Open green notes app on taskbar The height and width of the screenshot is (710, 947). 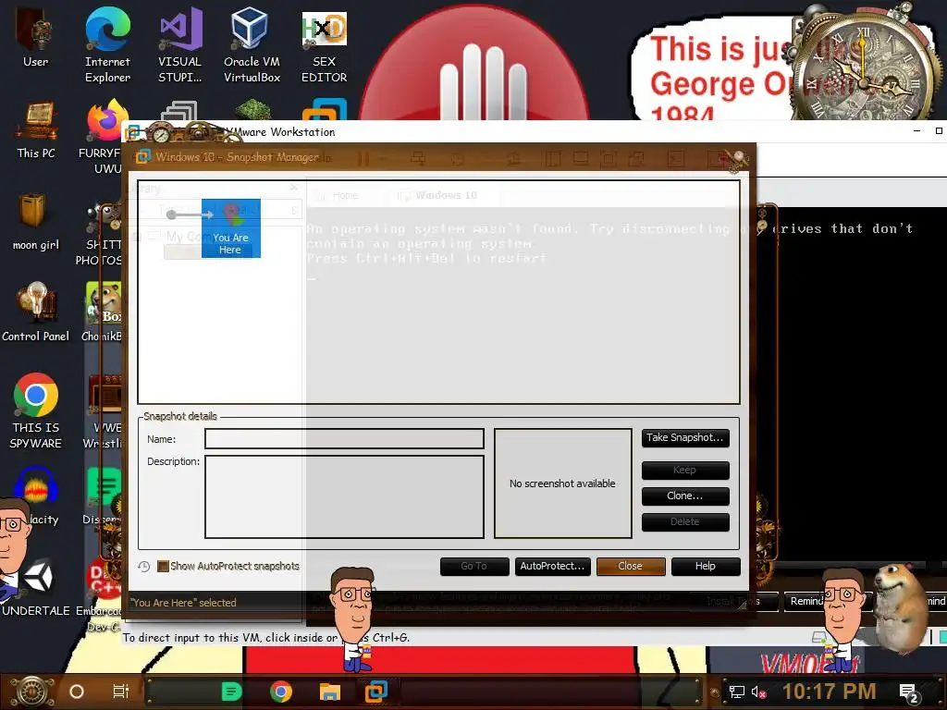[x=231, y=692]
